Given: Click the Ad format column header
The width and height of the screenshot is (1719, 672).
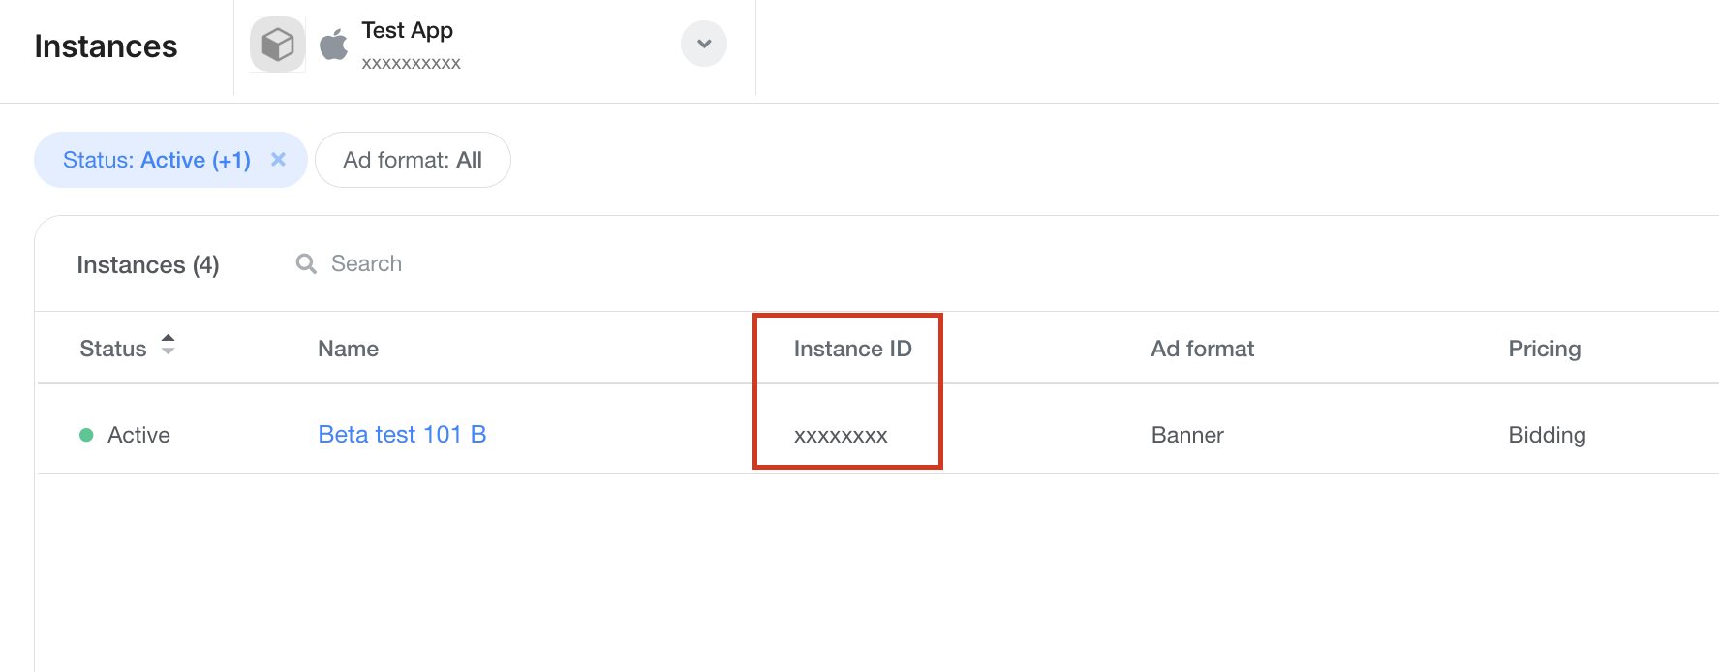Looking at the screenshot, I should 1202,349.
